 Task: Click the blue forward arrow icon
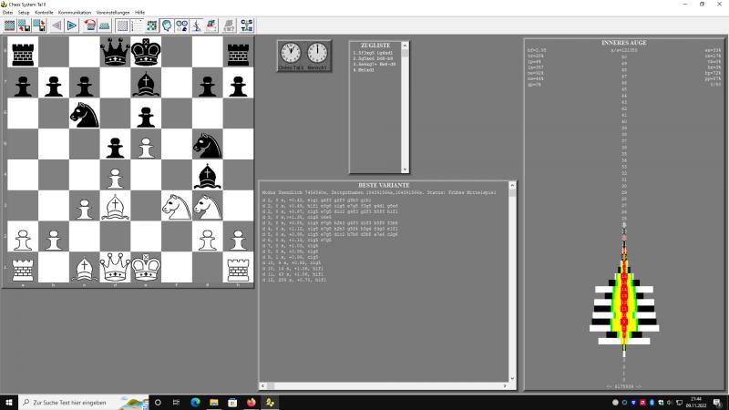(x=72, y=26)
